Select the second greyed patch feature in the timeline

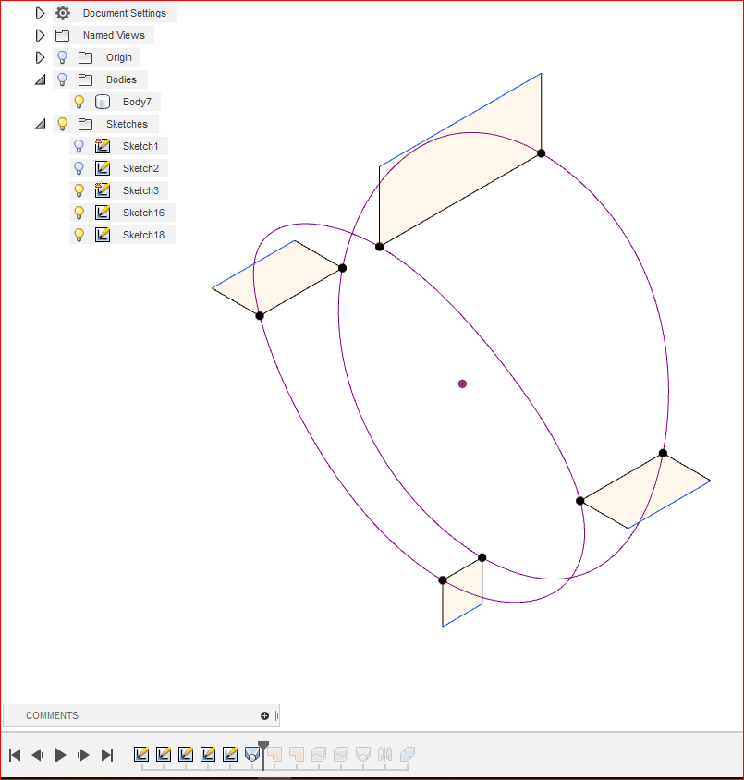point(297,754)
